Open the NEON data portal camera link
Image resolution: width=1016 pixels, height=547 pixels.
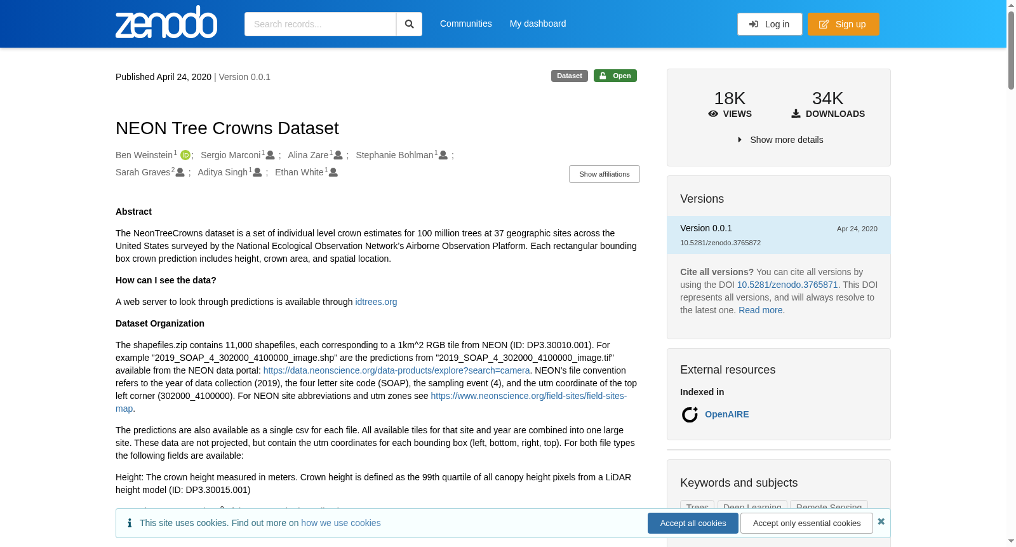pos(397,370)
